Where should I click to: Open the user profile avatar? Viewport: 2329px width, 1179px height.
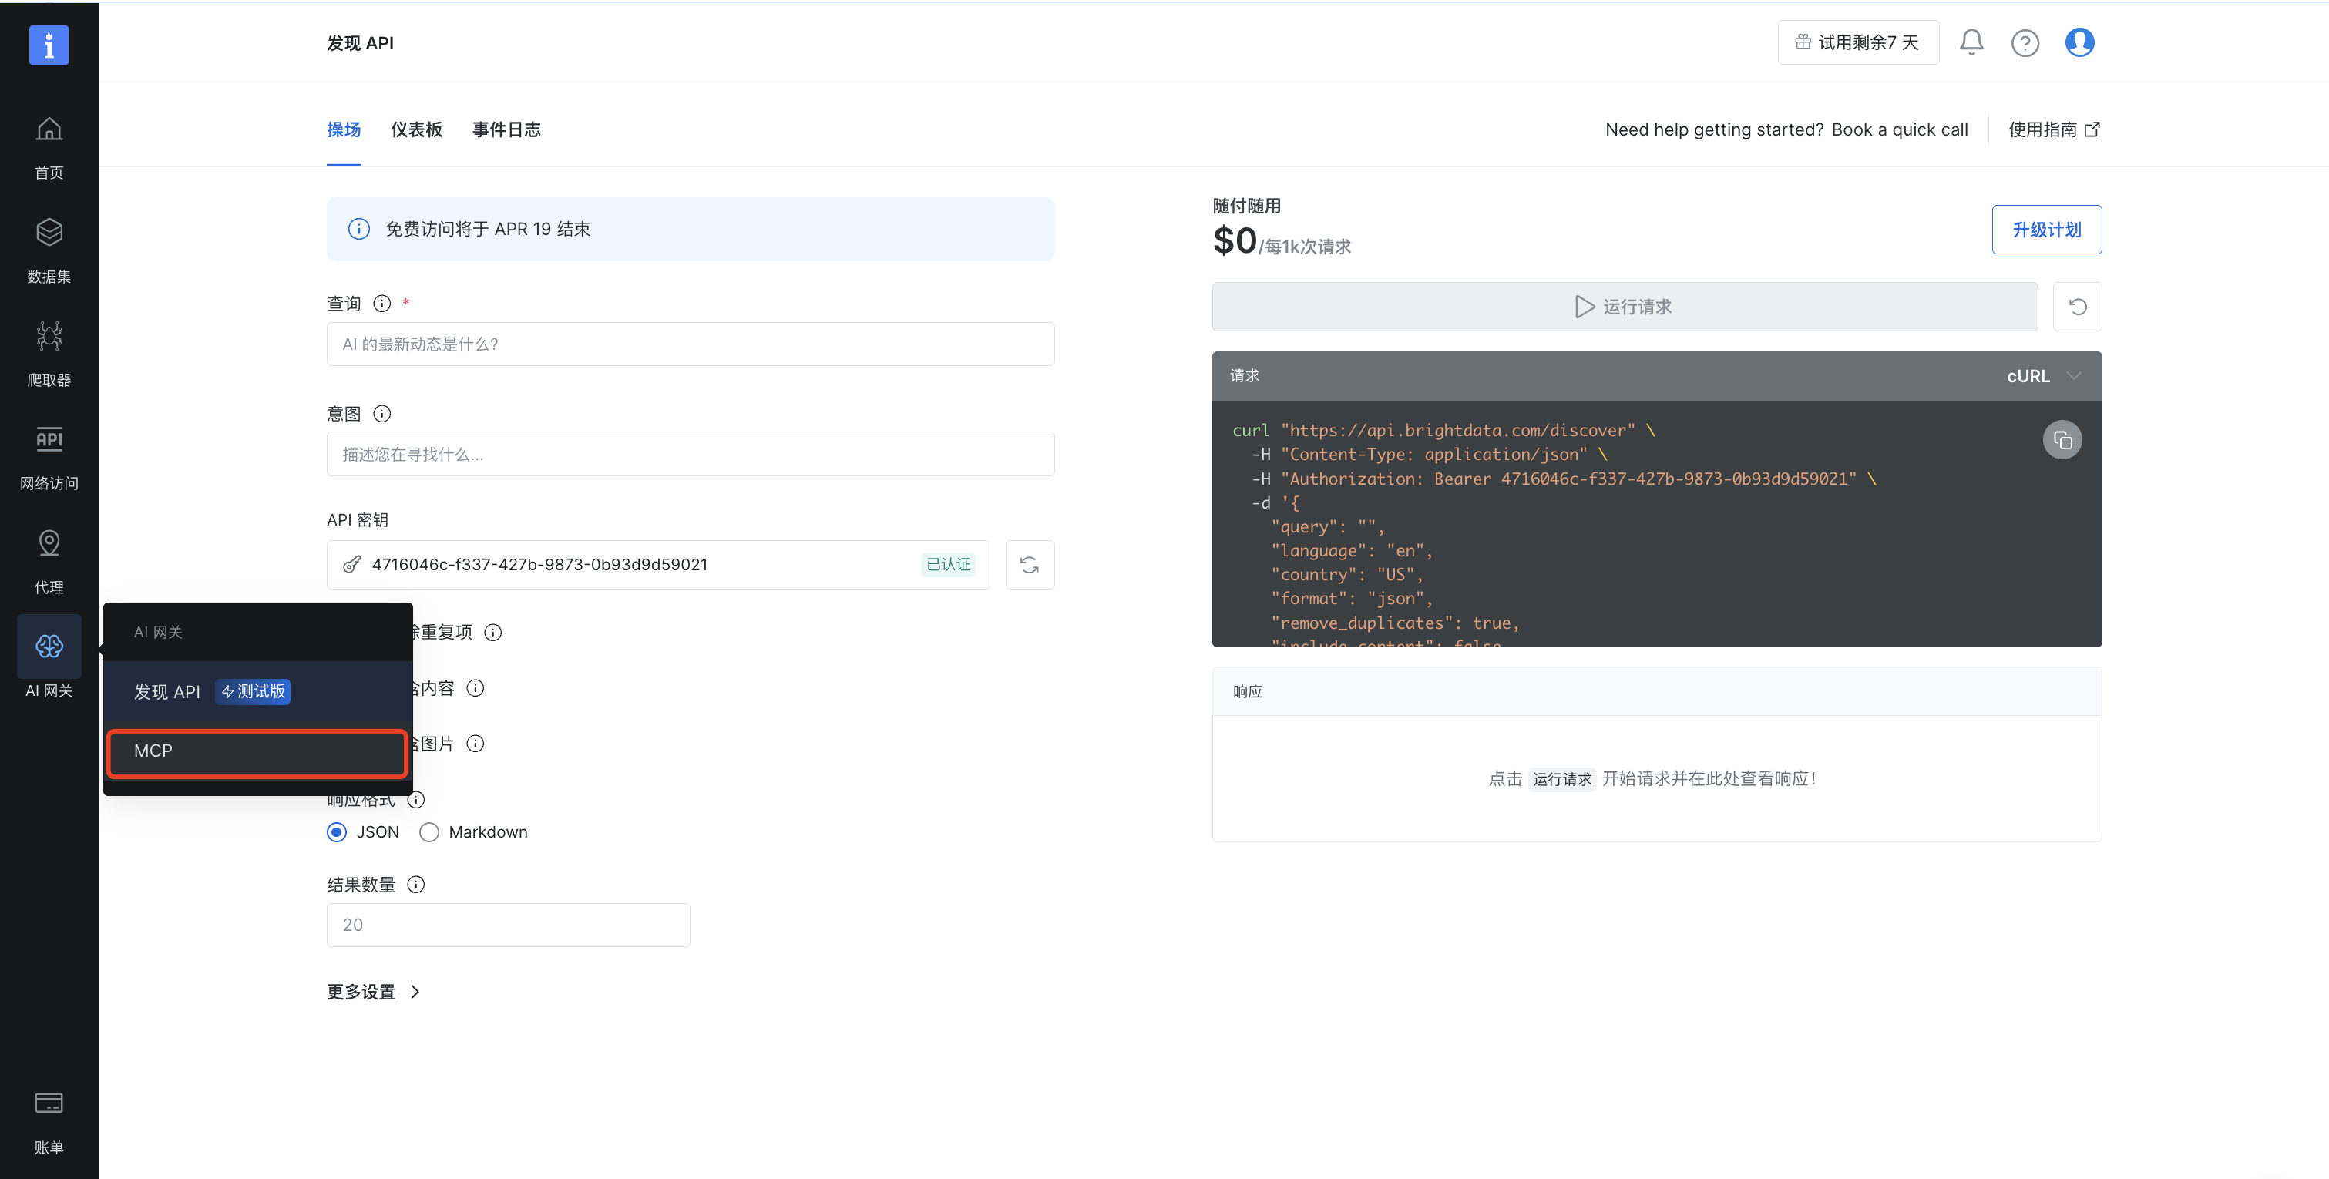[2079, 42]
